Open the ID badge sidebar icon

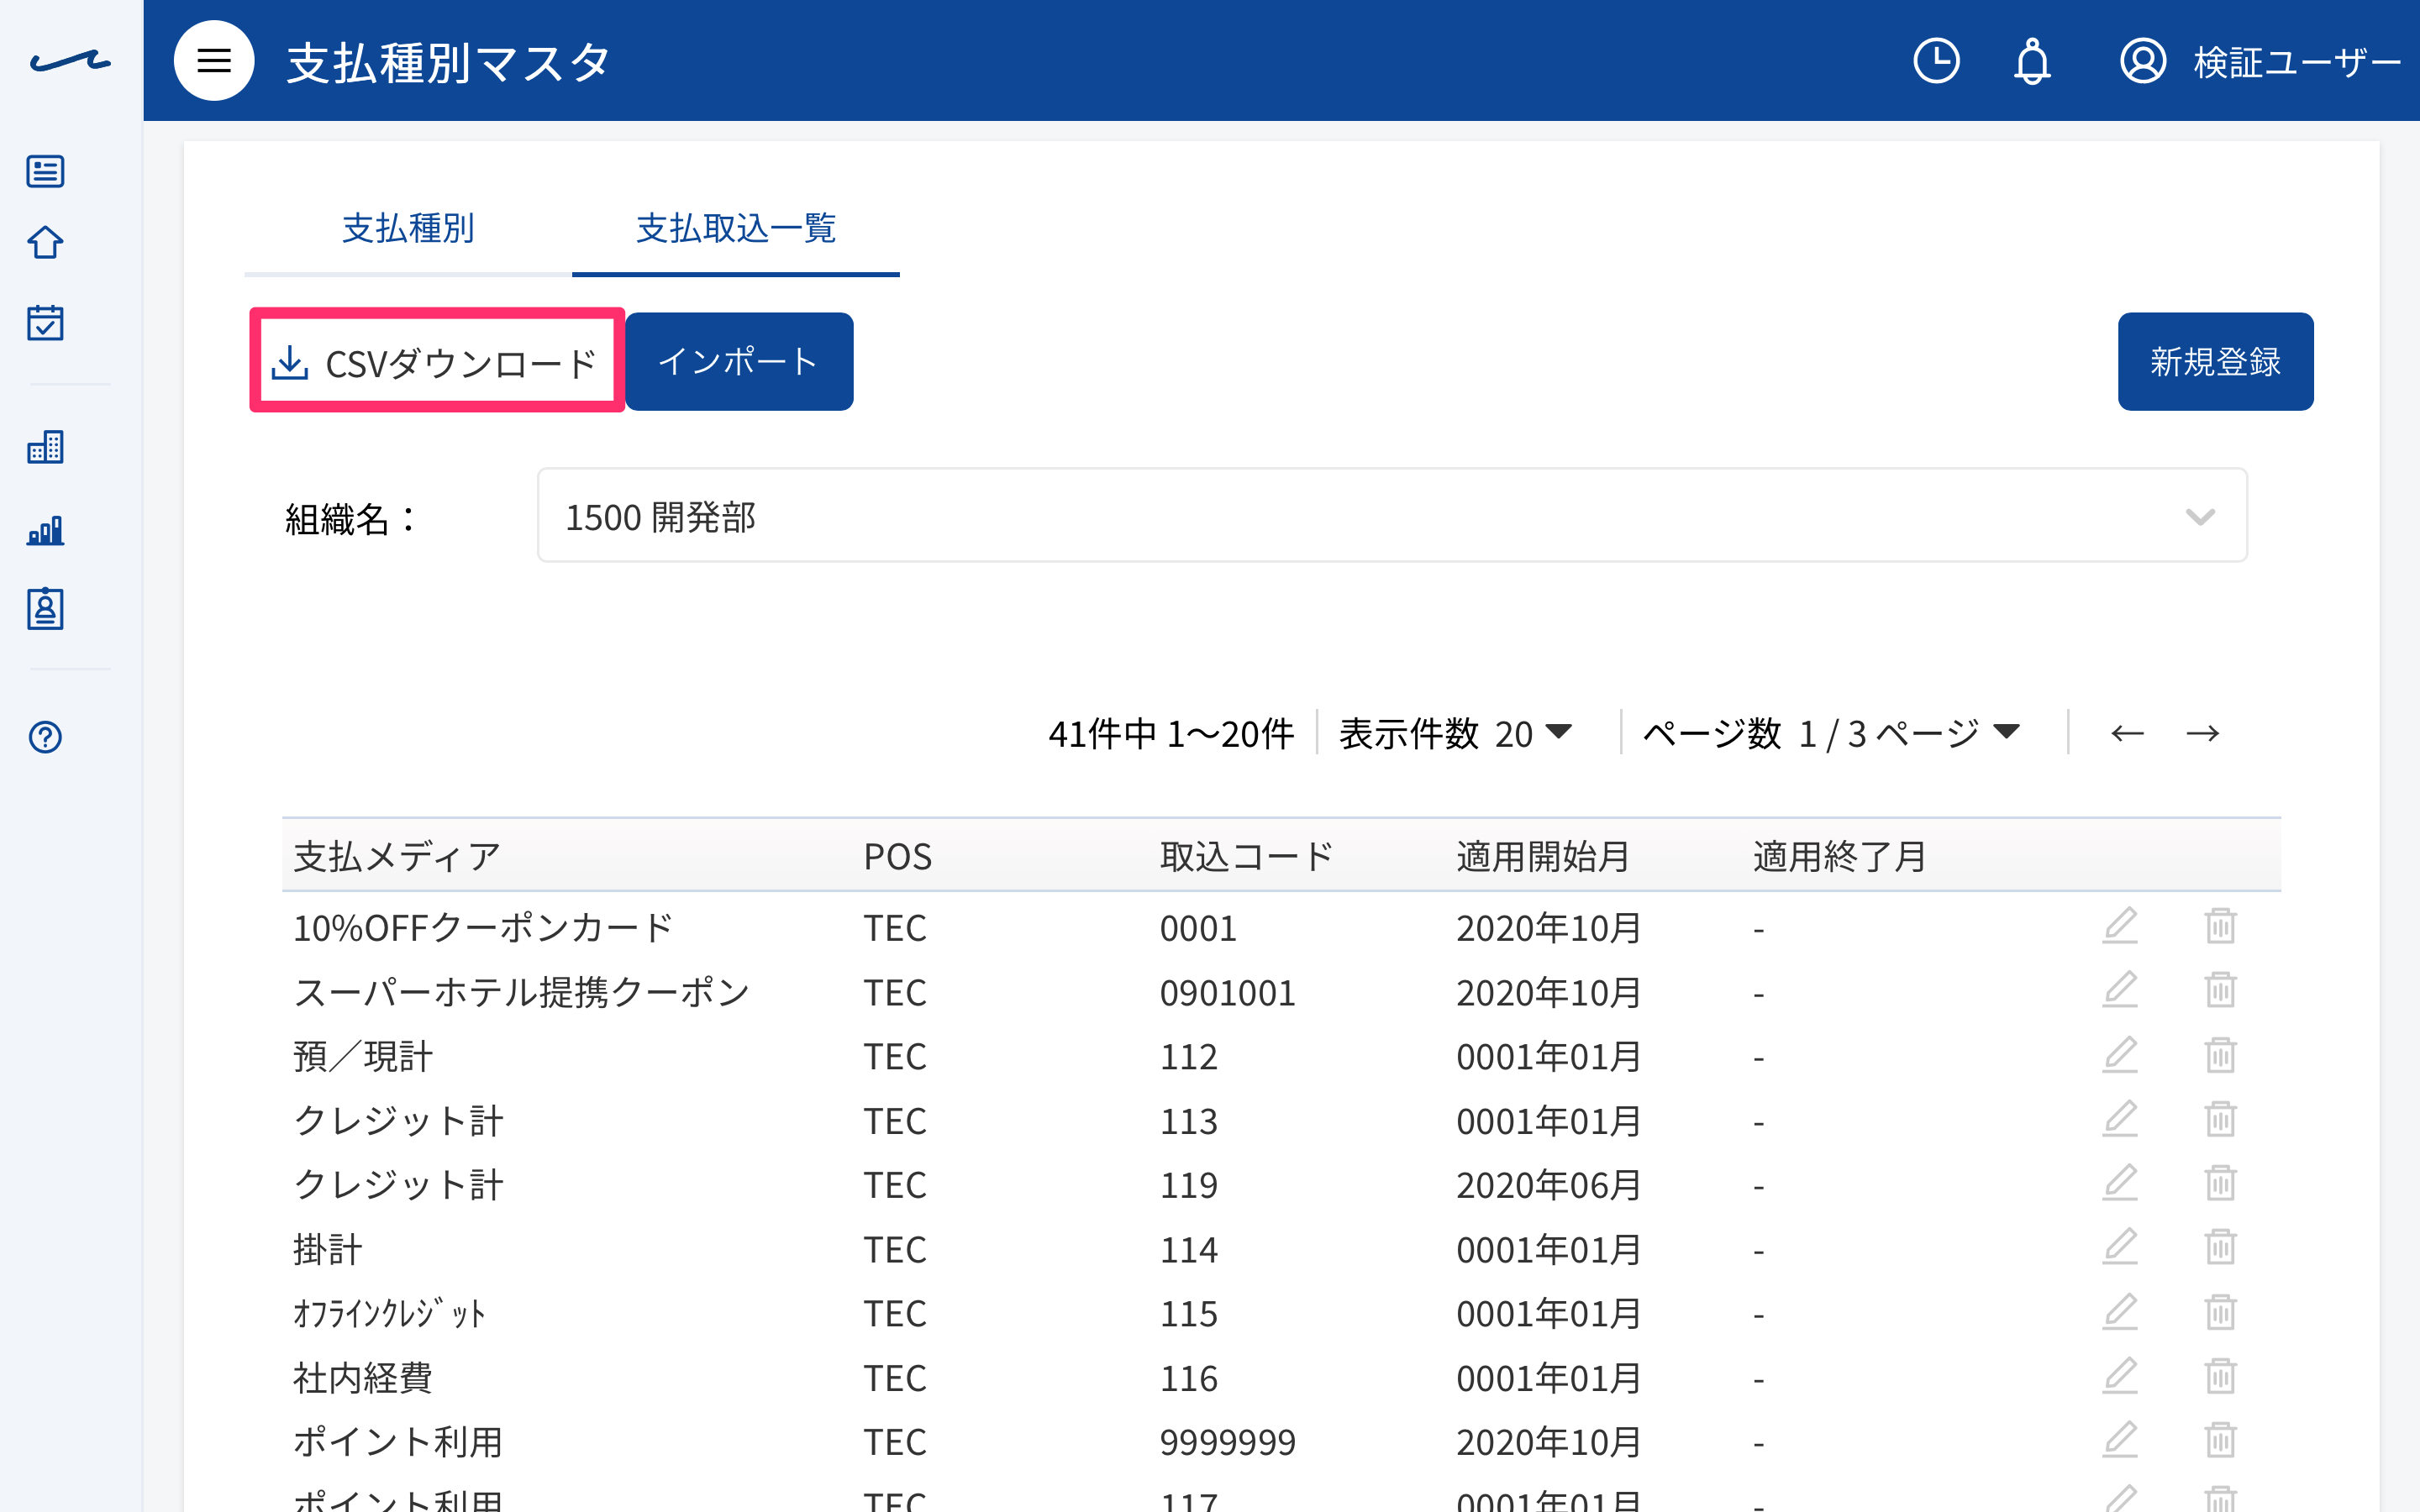click(x=45, y=608)
